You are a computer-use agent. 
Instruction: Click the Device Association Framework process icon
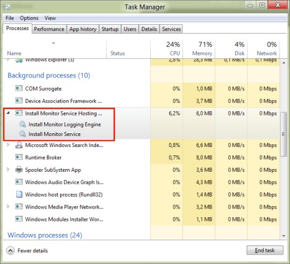point(19,101)
